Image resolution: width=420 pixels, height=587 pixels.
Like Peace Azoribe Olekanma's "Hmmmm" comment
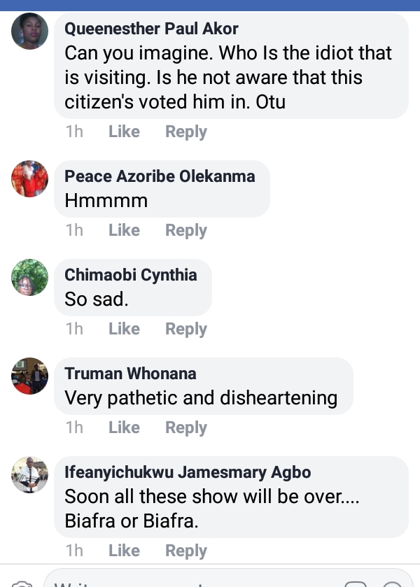124,230
